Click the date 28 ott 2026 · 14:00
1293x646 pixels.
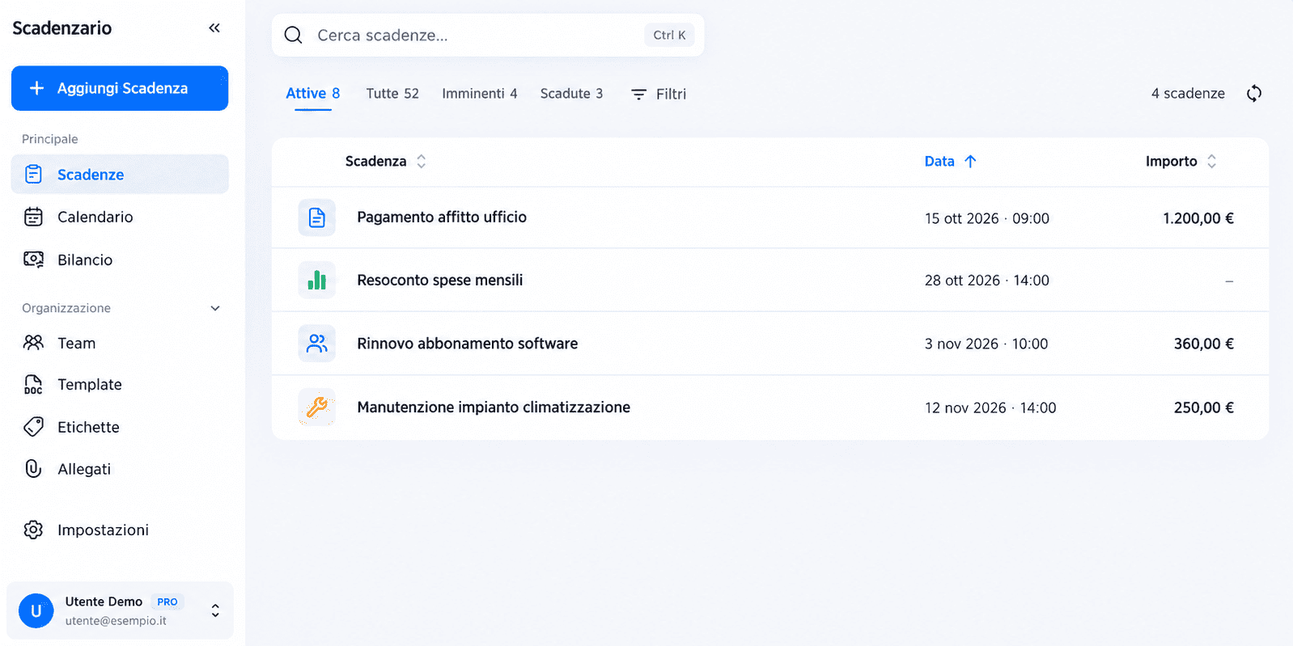click(987, 281)
